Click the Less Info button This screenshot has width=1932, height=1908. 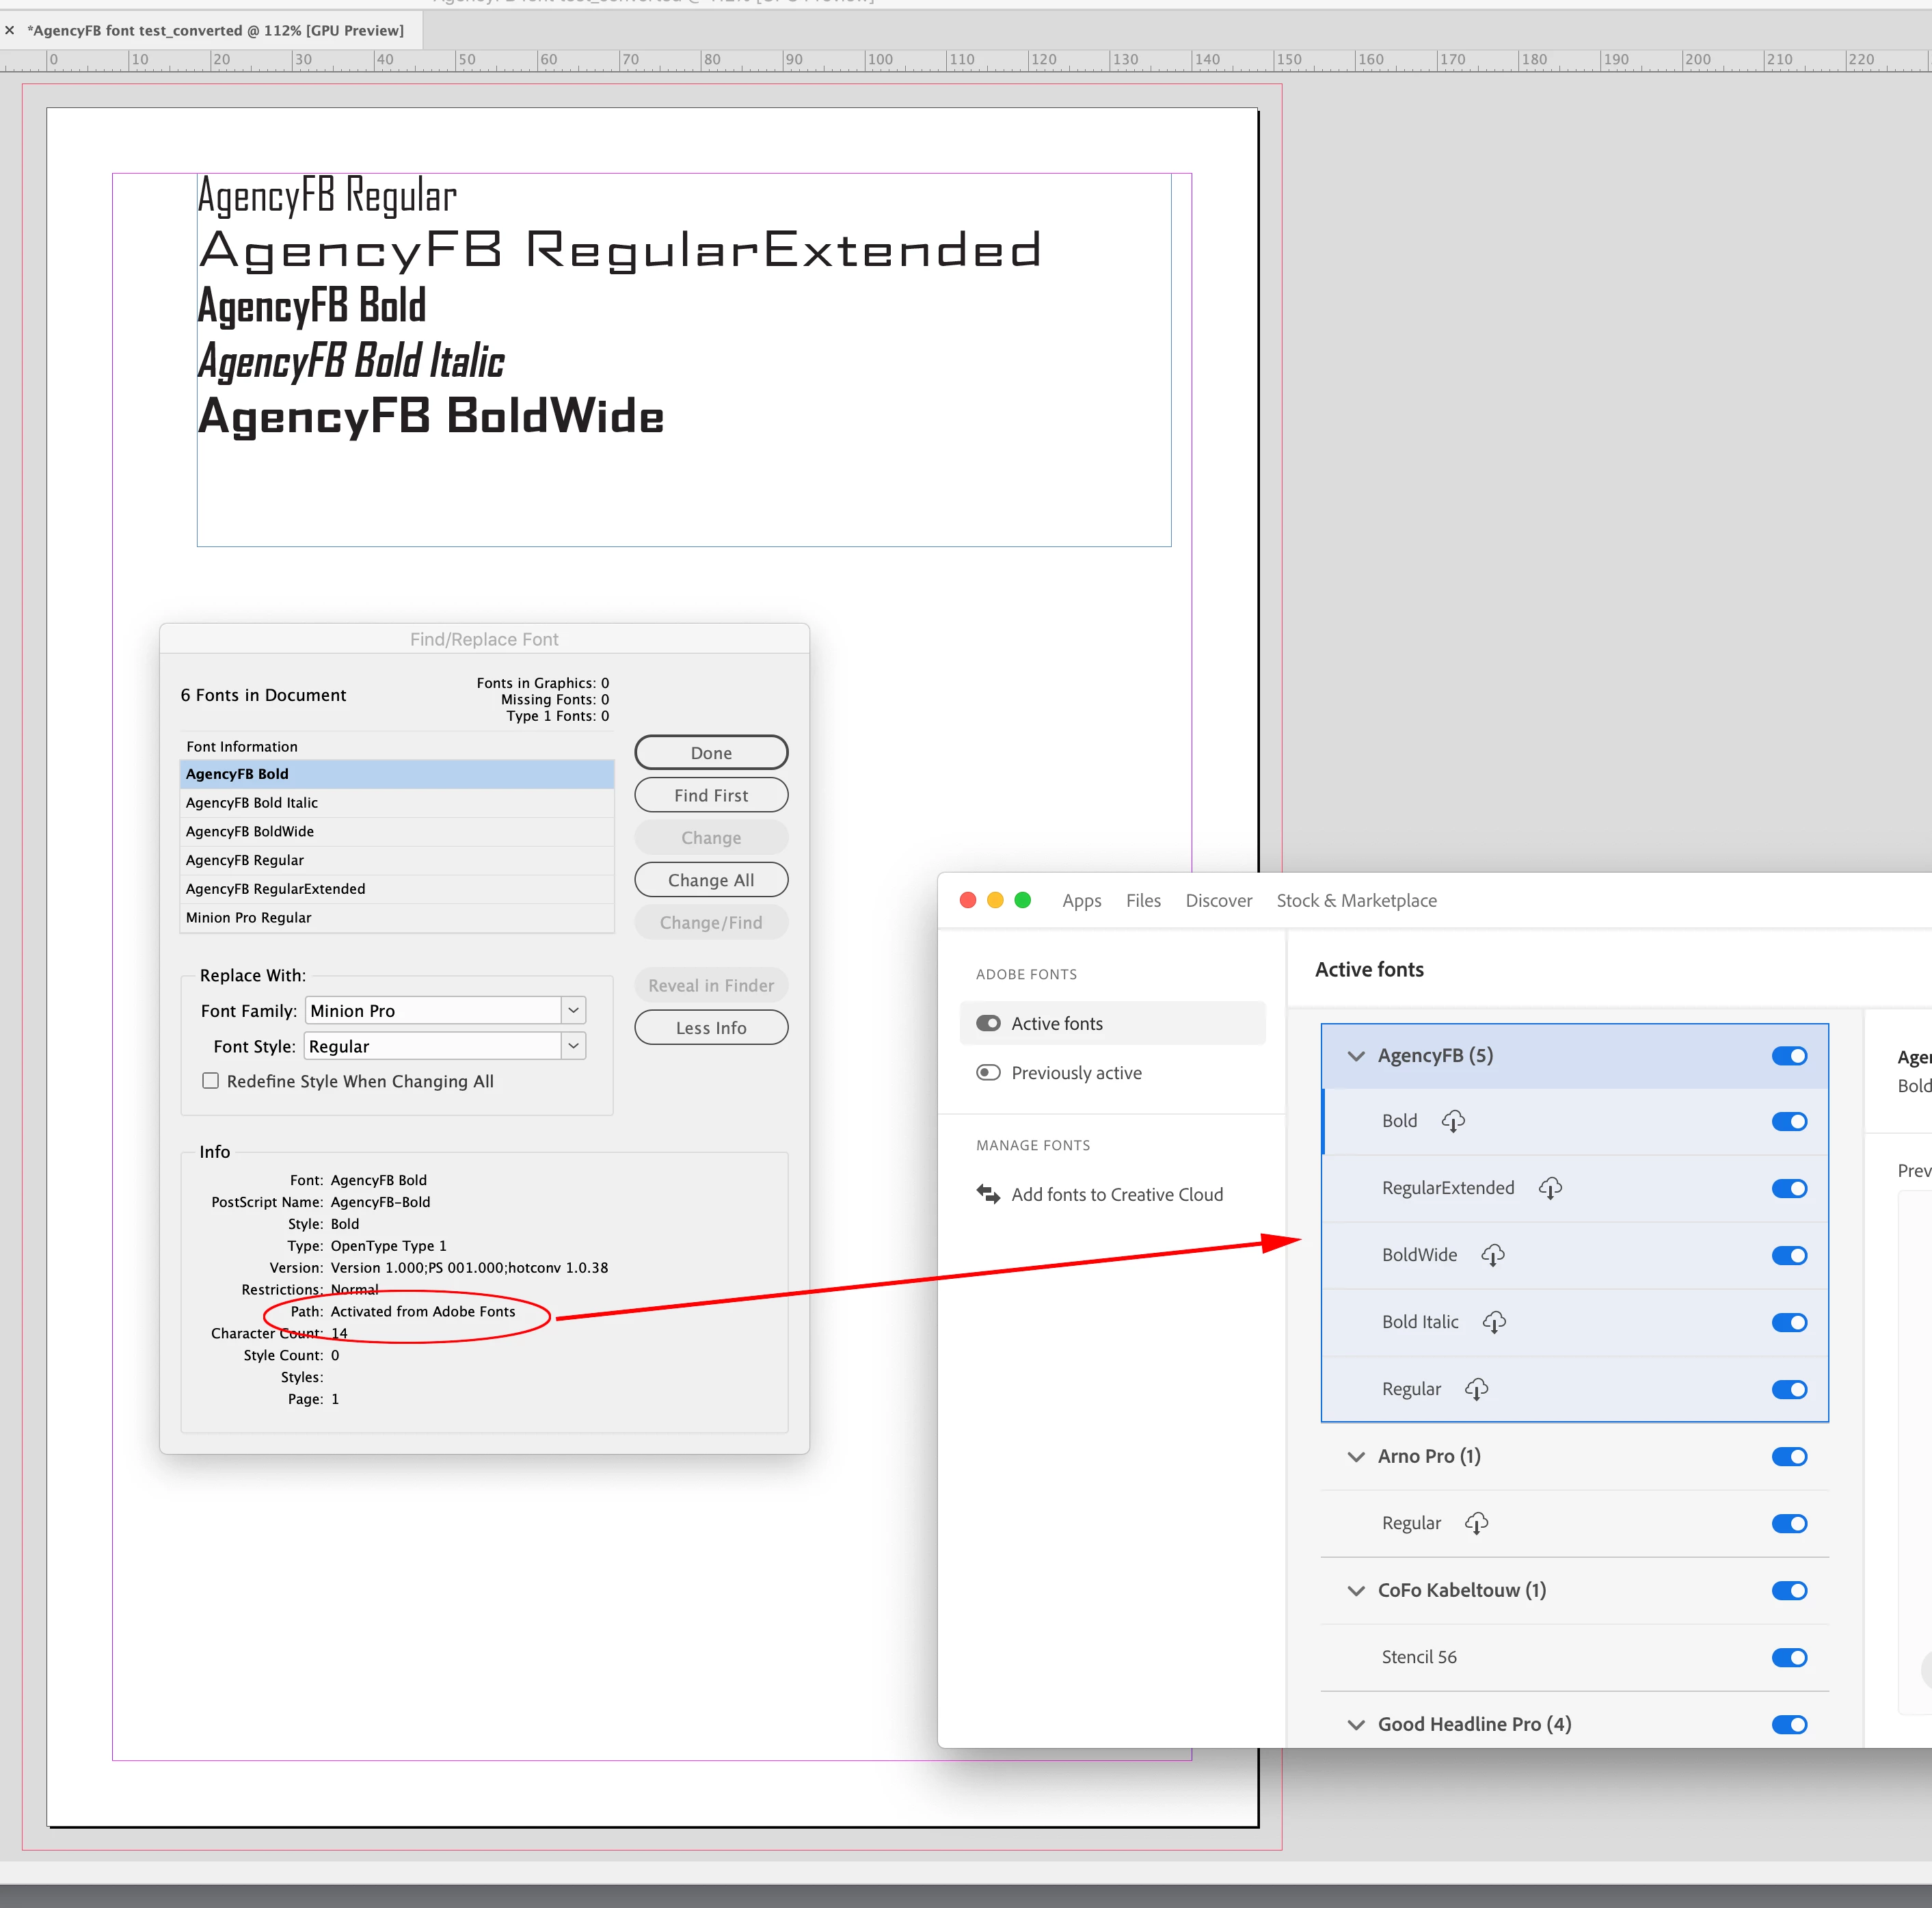[711, 1028]
